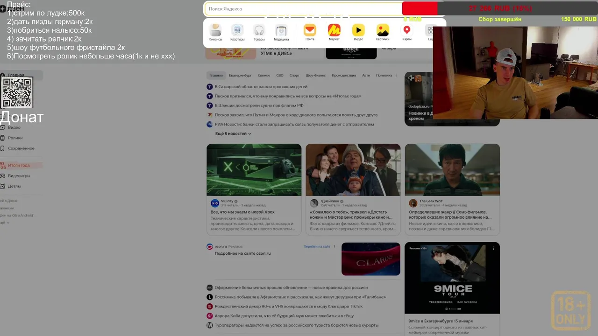The width and height of the screenshot is (598, 336).
Task: Open the new Xbox article thumbnail
Action: coord(254,170)
